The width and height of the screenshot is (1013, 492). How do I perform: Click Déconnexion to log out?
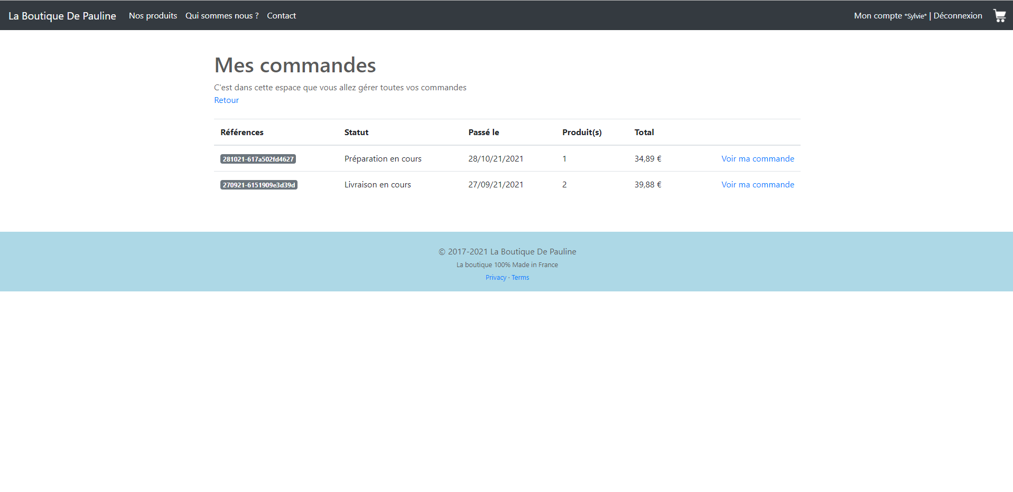click(958, 15)
